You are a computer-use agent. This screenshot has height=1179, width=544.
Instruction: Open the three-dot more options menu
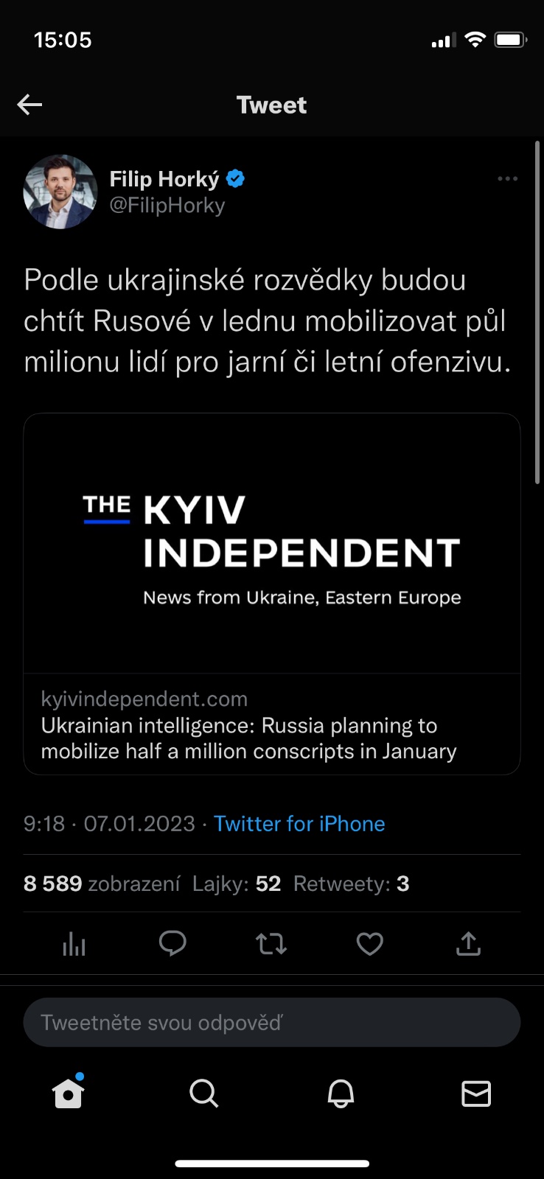507,179
